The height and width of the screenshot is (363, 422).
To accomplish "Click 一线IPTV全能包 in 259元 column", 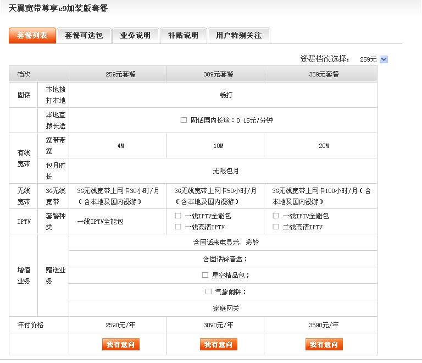I will click(100, 222).
